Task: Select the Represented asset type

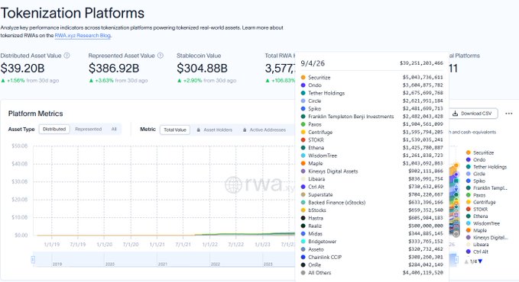Action: [x=89, y=129]
